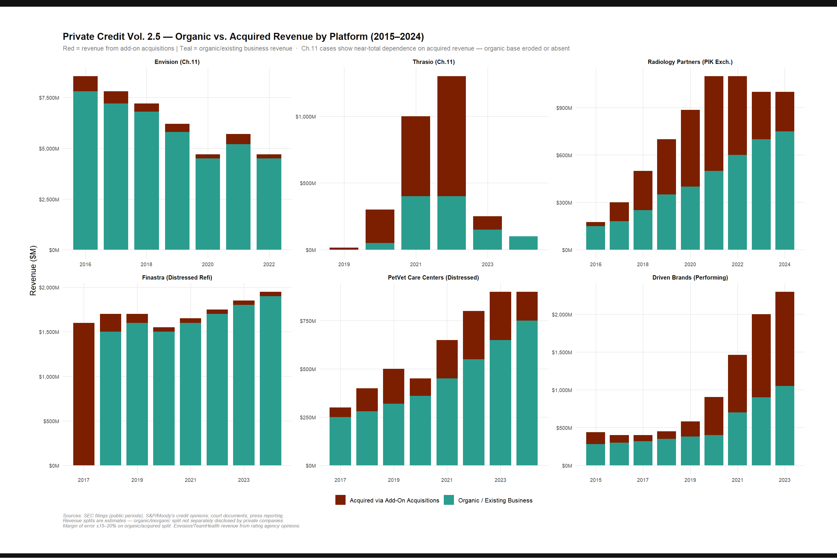Click the Driven Brands 2023 red segment
This screenshot has width=837, height=558.
click(784, 339)
